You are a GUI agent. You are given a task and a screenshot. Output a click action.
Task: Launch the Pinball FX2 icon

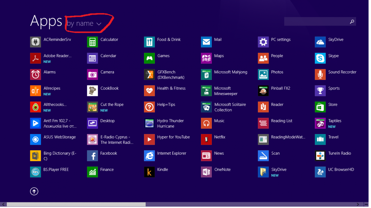(263, 91)
